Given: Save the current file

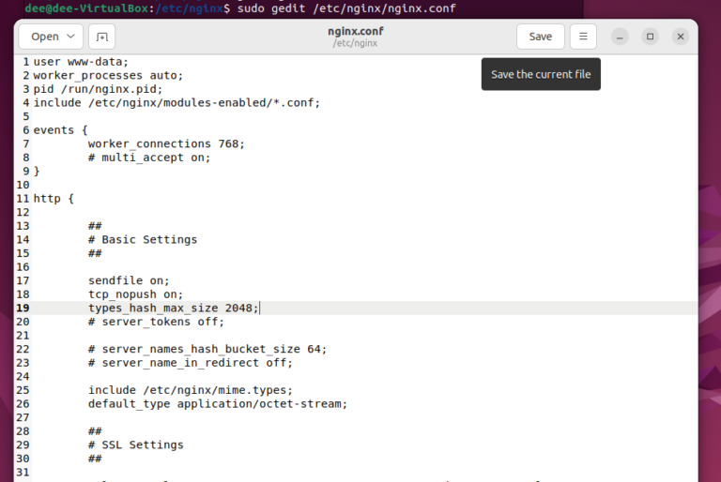Looking at the screenshot, I should pyautogui.click(x=541, y=37).
